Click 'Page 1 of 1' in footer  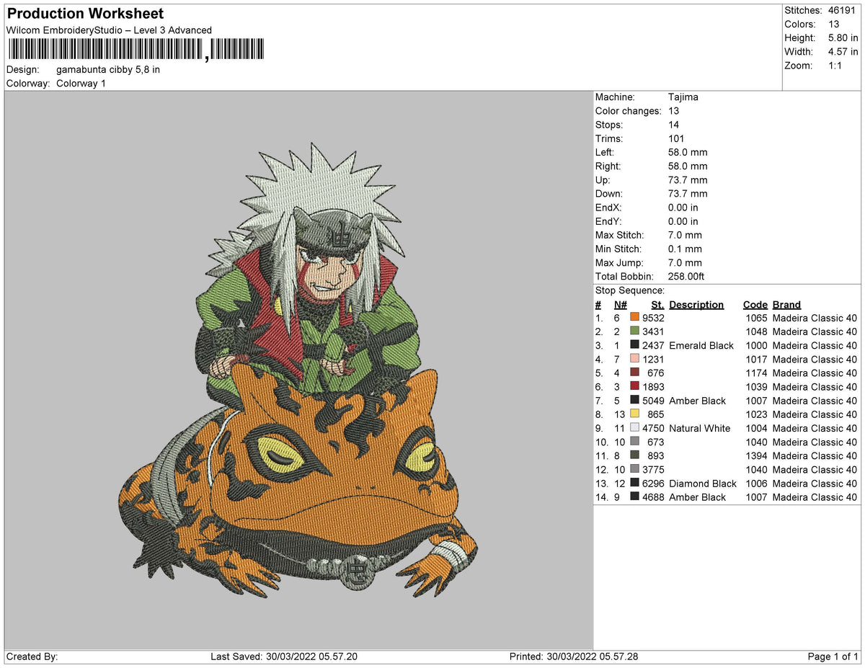833,656
